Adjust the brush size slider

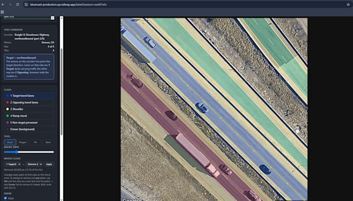29,152
